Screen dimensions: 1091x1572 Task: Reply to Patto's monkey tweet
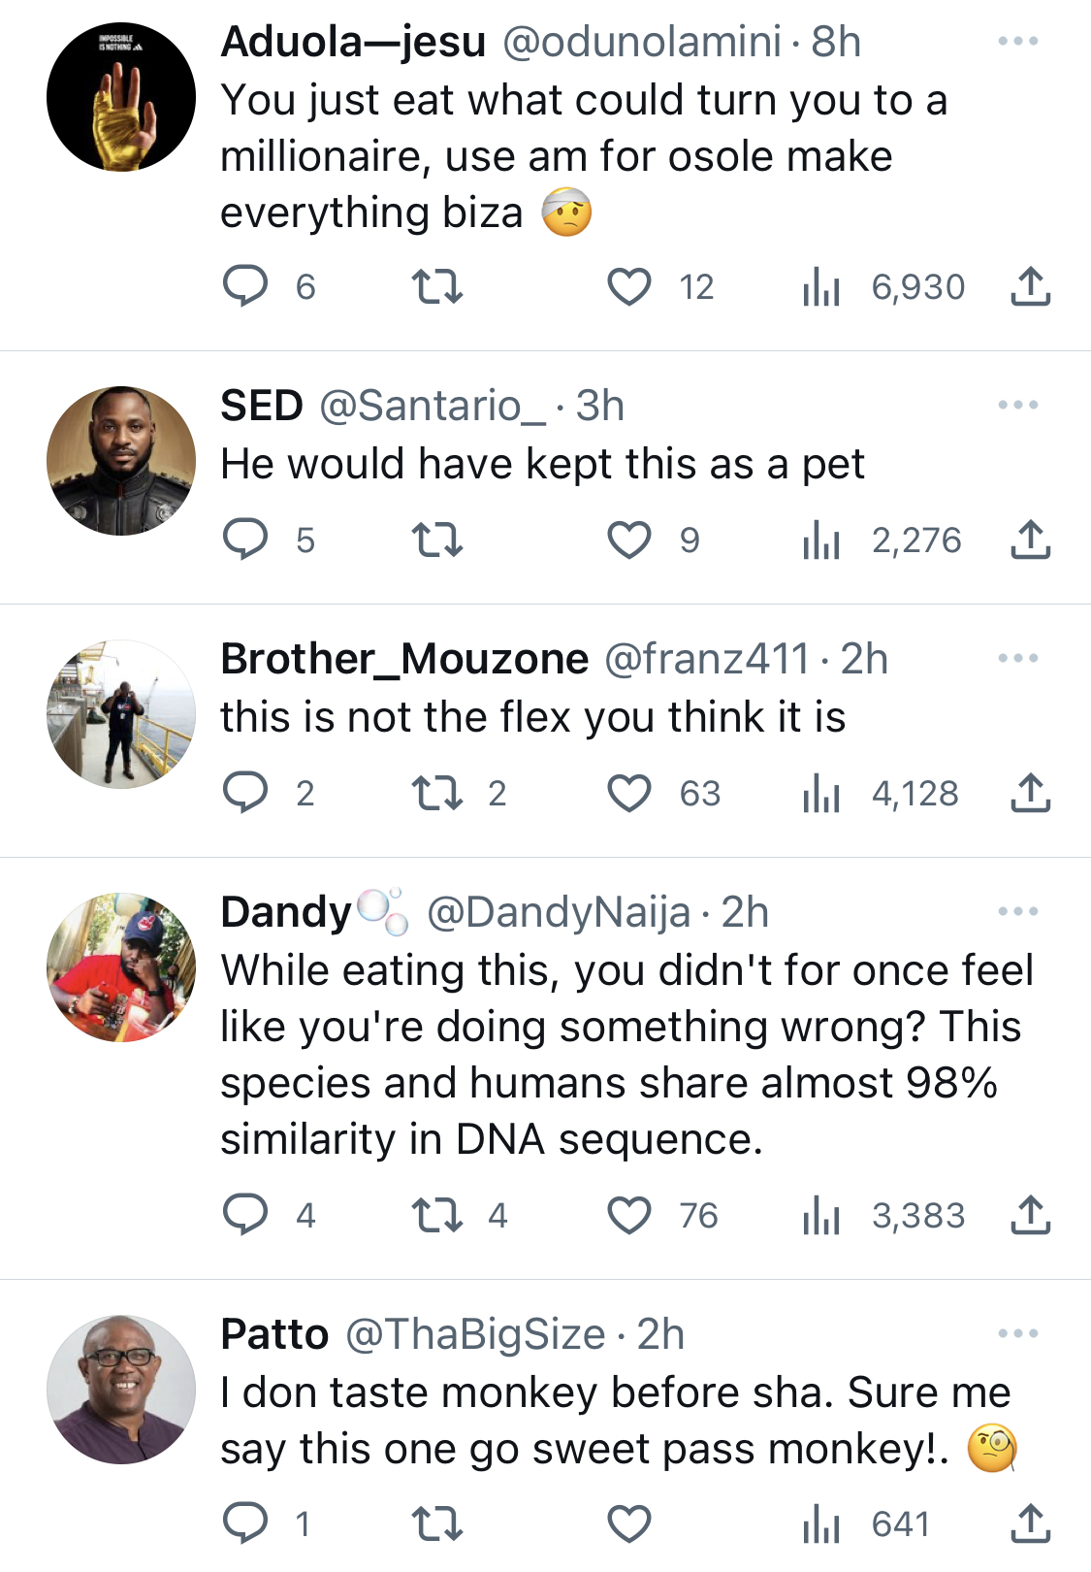pos(245,1523)
